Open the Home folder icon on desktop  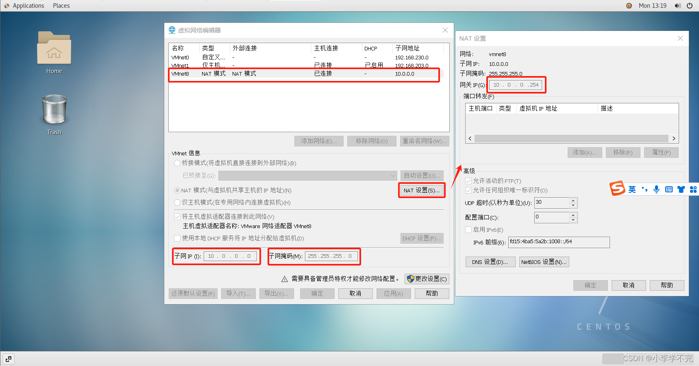click(54, 48)
